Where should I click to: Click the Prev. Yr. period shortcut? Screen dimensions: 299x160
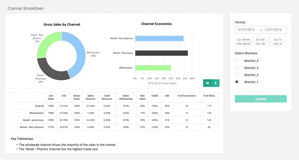(278, 44)
